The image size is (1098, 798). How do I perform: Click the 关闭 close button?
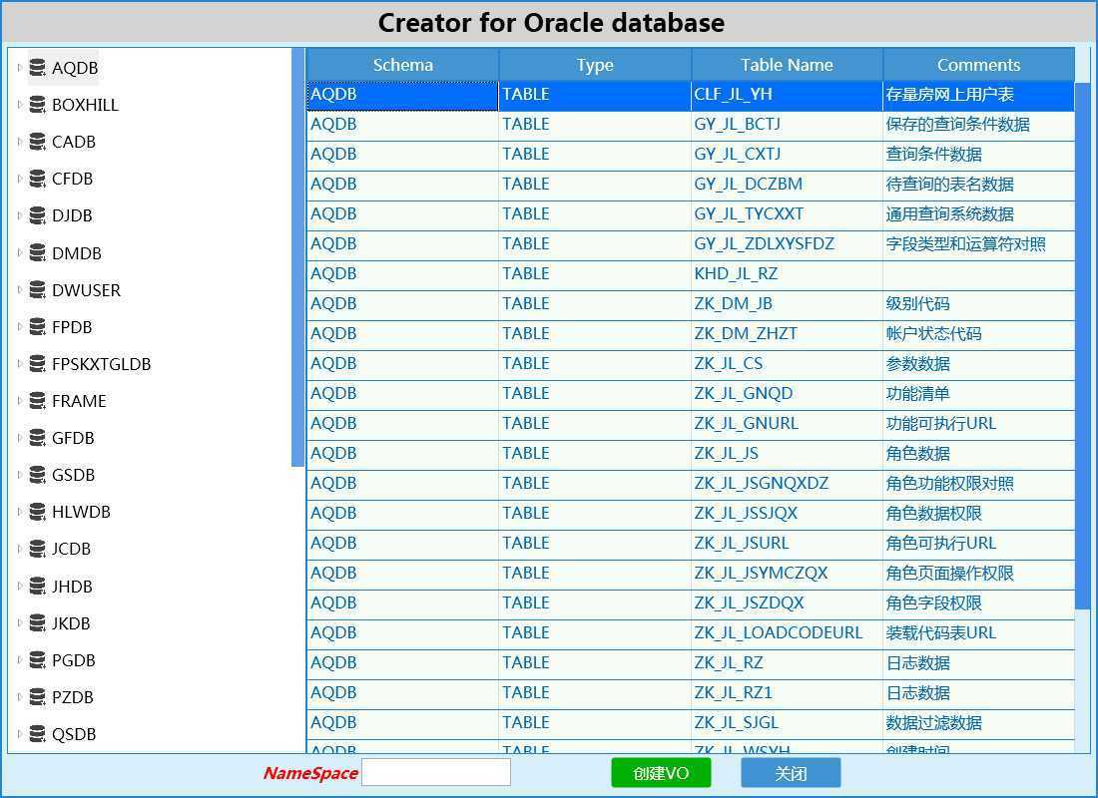(x=791, y=773)
